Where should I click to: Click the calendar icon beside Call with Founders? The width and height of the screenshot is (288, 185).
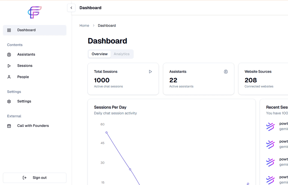point(9,126)
